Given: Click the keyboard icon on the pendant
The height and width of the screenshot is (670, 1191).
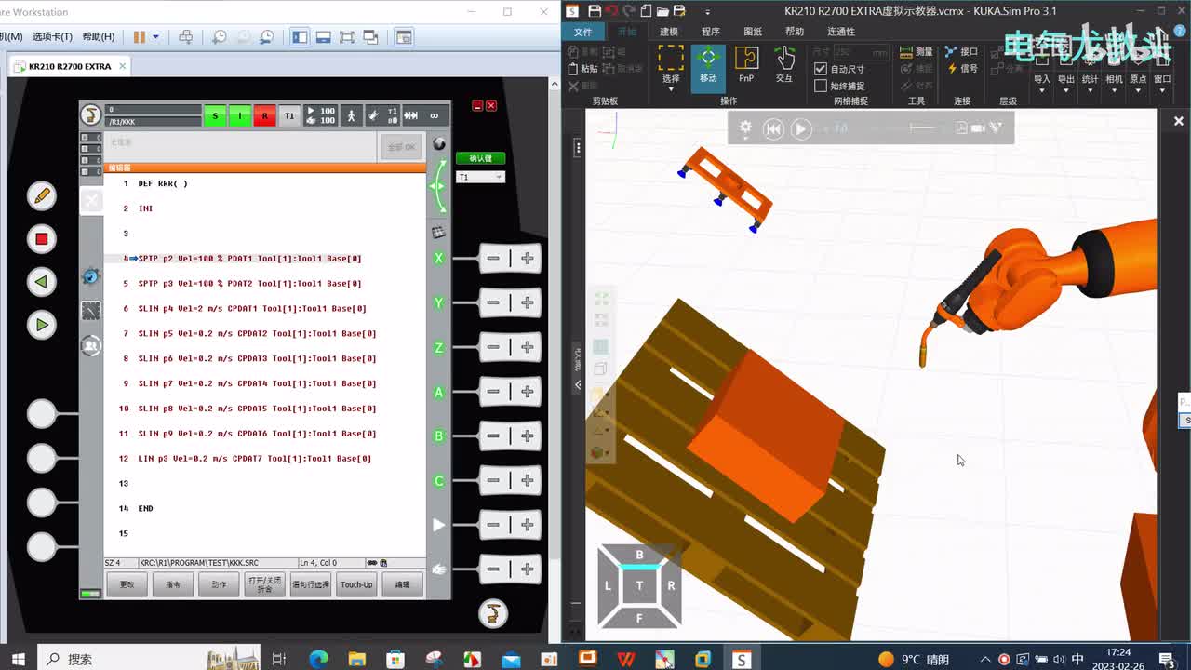Looking at the screenshot, I should [439, 232].
